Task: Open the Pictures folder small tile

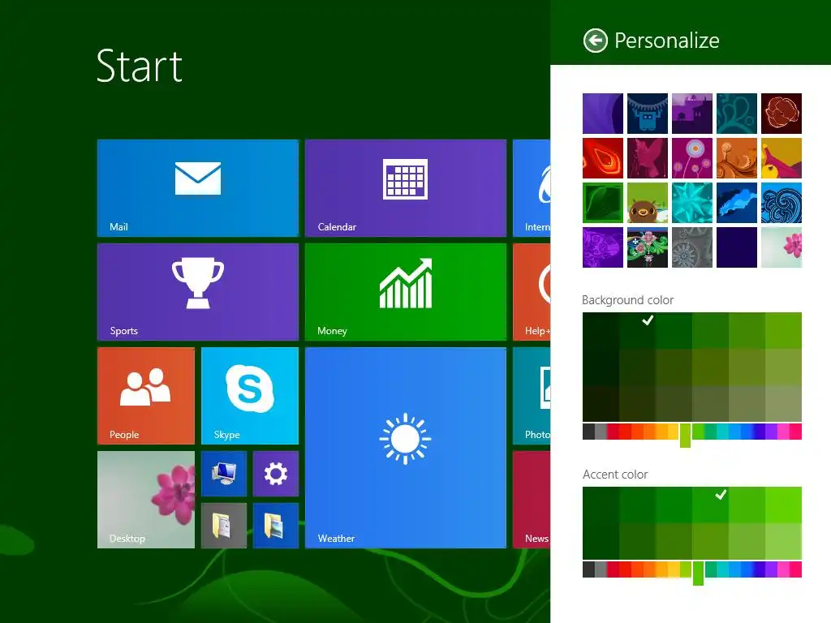Action: coord(276,526)
